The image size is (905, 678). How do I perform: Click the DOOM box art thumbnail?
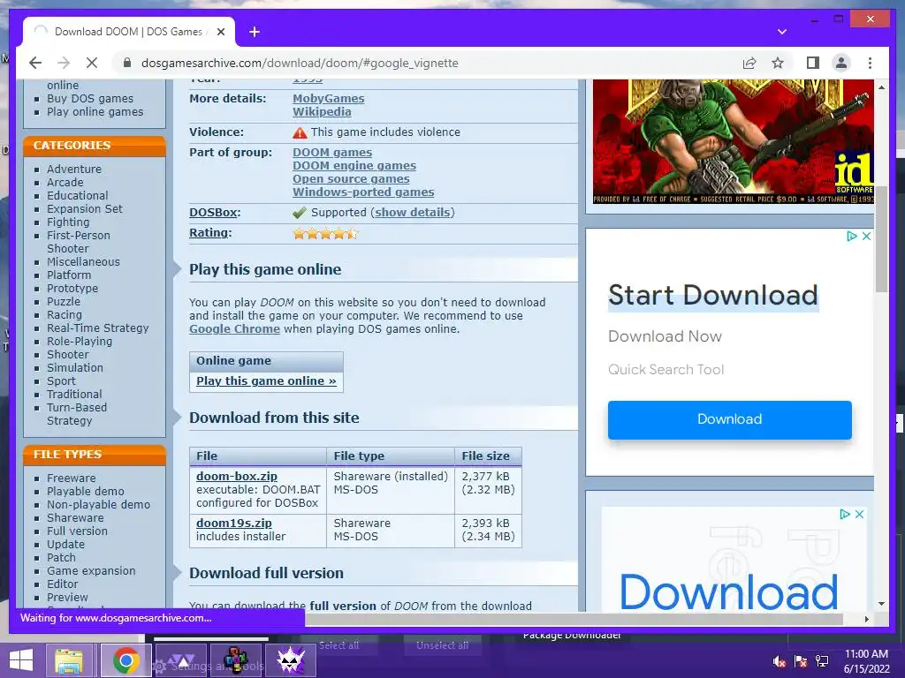click(733, 141)
